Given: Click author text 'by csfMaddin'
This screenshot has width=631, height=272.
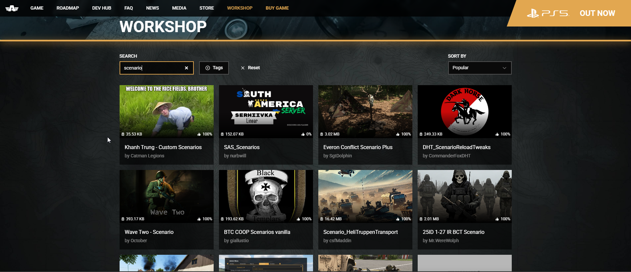Looking at the screenshot, I should point(337,241).
